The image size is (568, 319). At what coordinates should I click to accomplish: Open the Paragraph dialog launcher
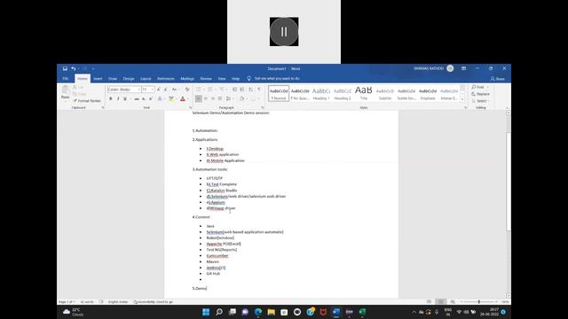[263, 108]
